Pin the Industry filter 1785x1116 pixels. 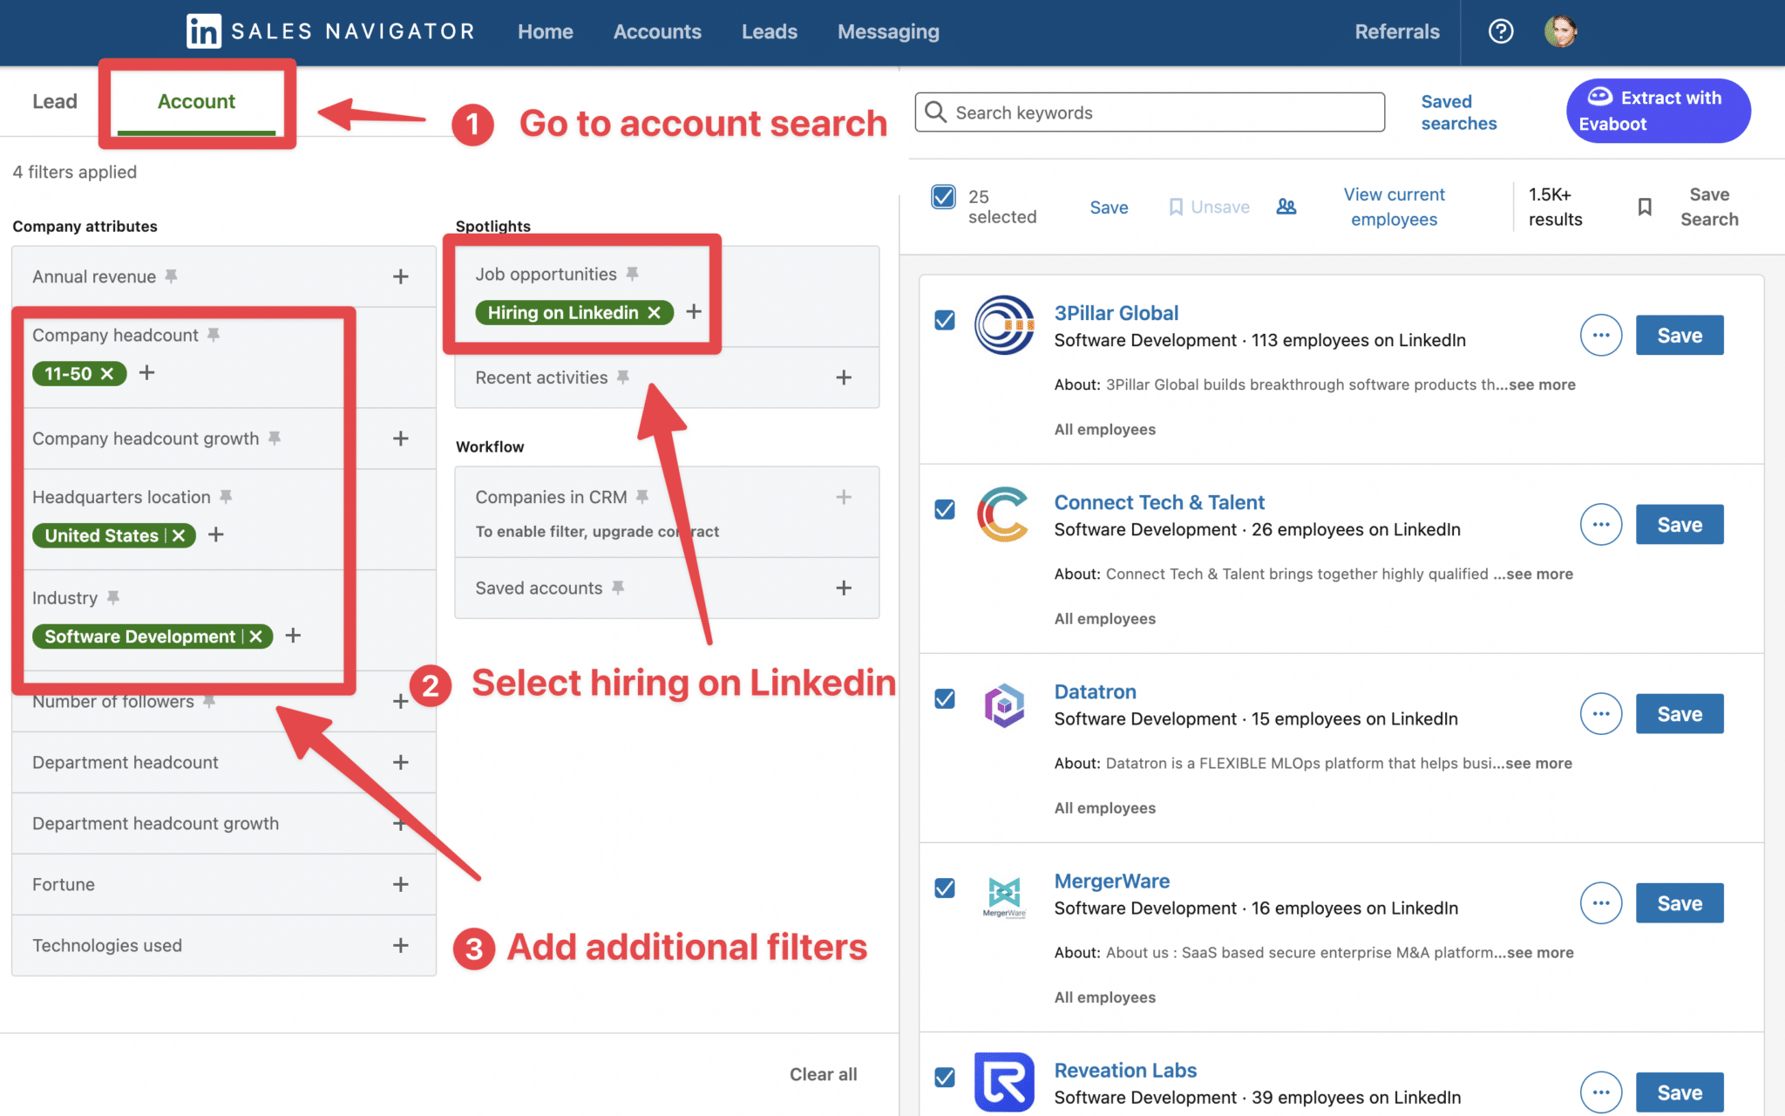[x=113, y=597]
